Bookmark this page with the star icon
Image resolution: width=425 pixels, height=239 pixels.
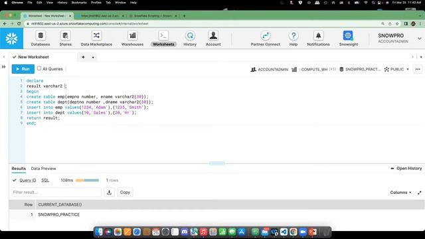coord(397,24)
